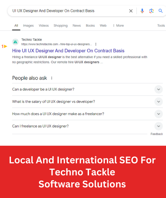This screenshot has width=166, height=198.
Task: Expand the salary of UI UX designer vs developer question
Action: point(88,102)
